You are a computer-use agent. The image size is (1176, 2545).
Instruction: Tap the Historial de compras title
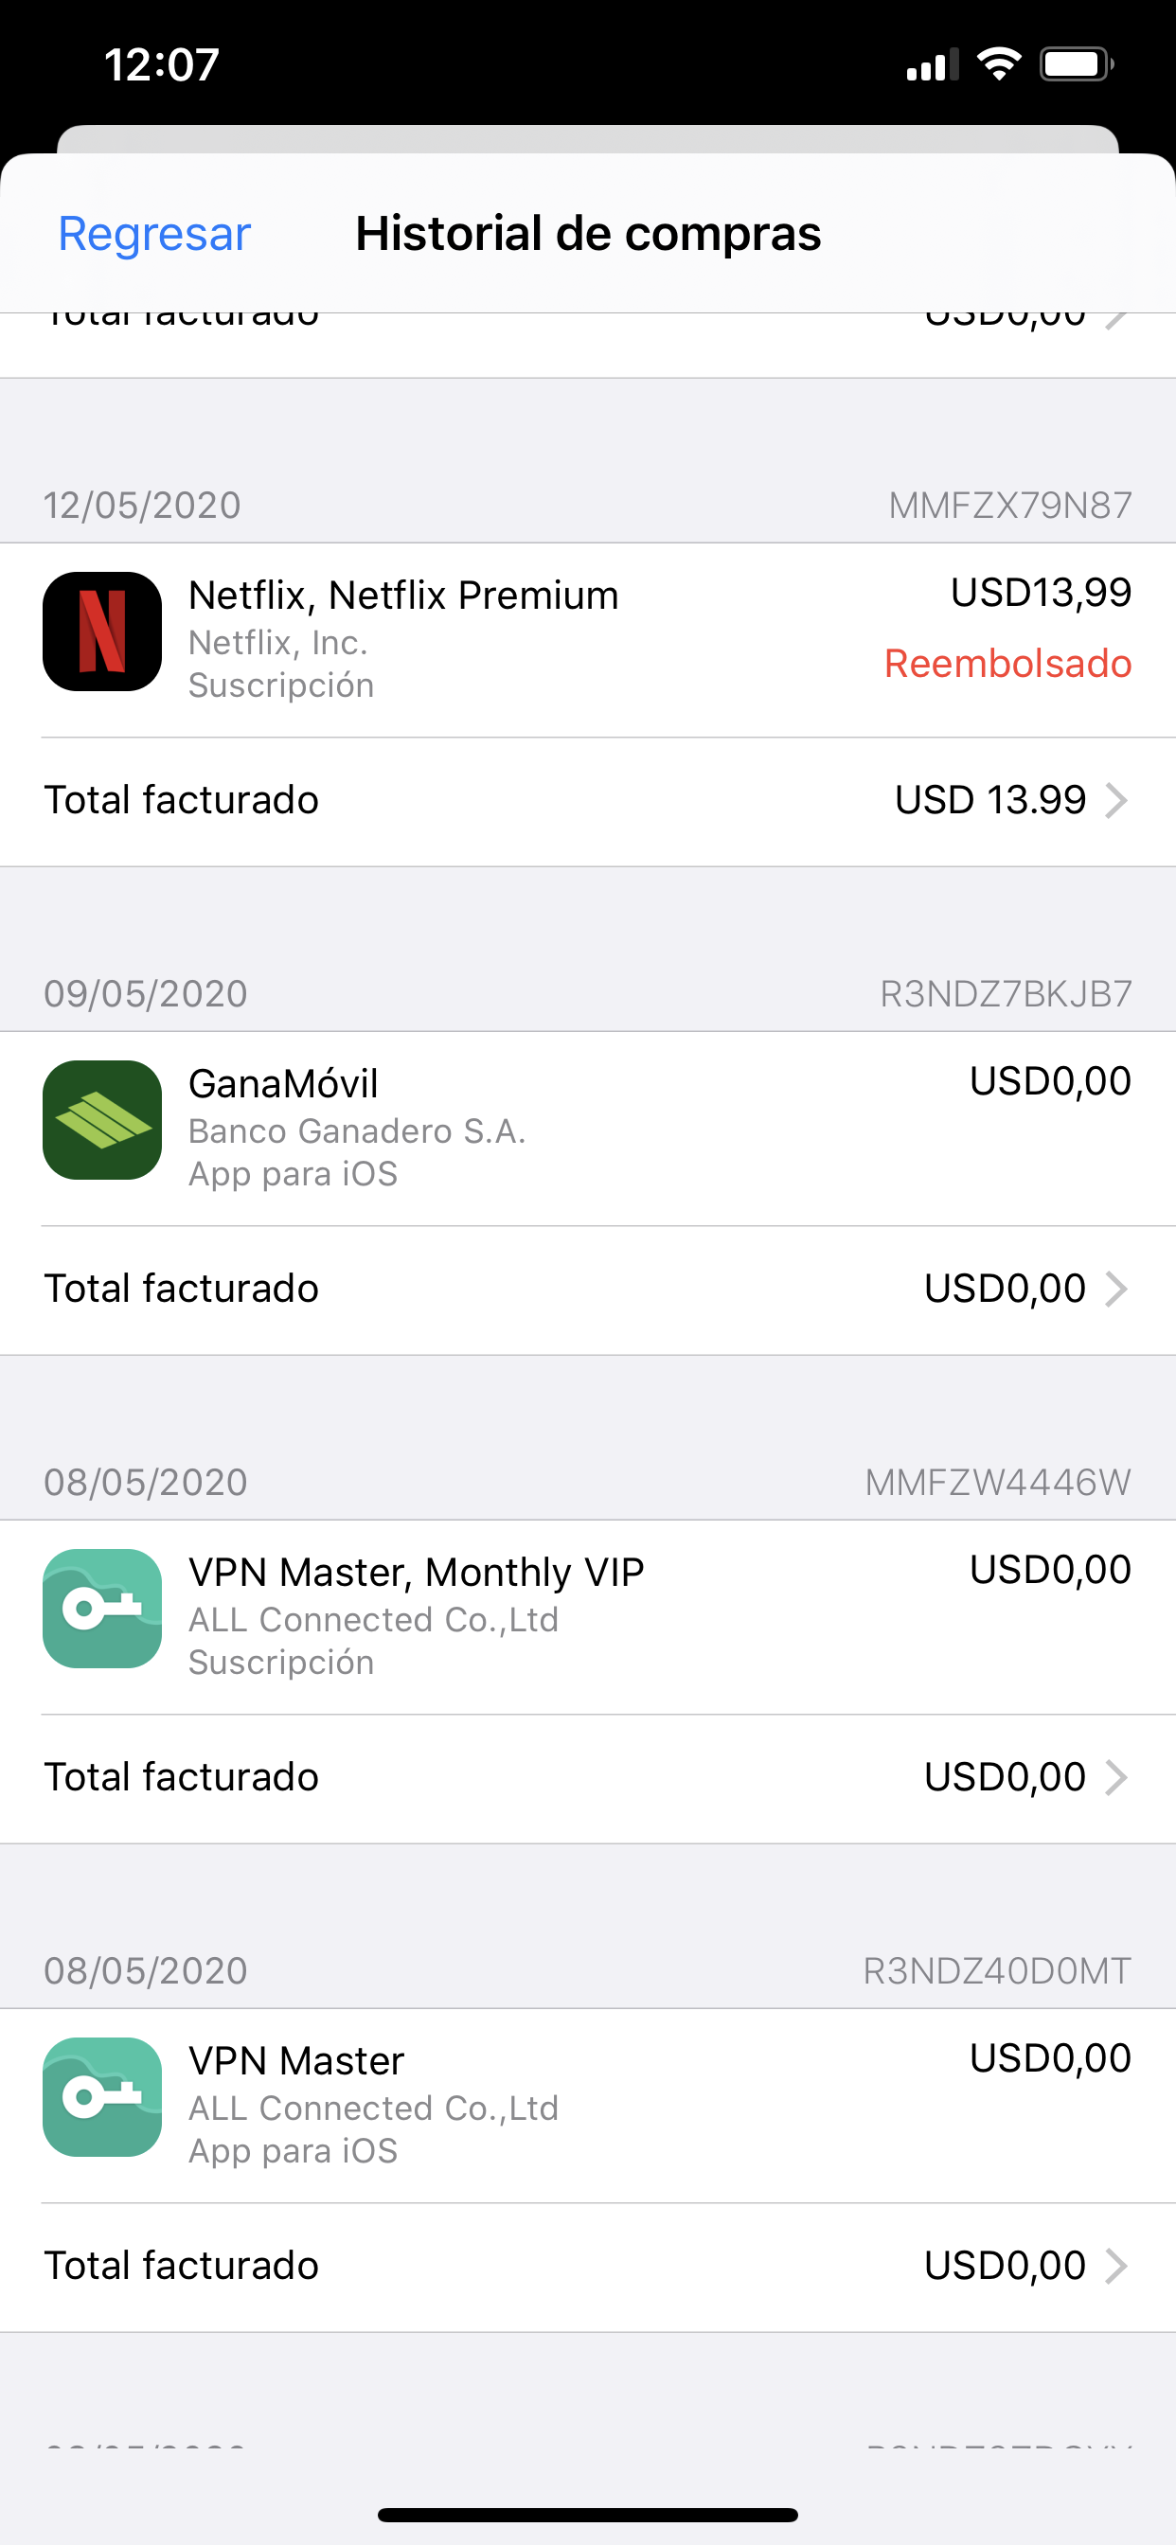click(588, 234)
